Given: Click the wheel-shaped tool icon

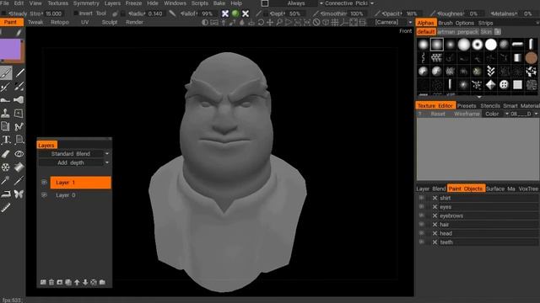Looking at the screenshot, I should pos(6,167).
